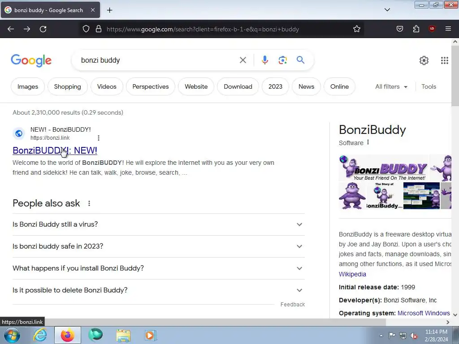Select the Online filter chip
Image resolution: width=459 pixels, height=344 pixels.
pyautogui.click(x=339, y=86)
